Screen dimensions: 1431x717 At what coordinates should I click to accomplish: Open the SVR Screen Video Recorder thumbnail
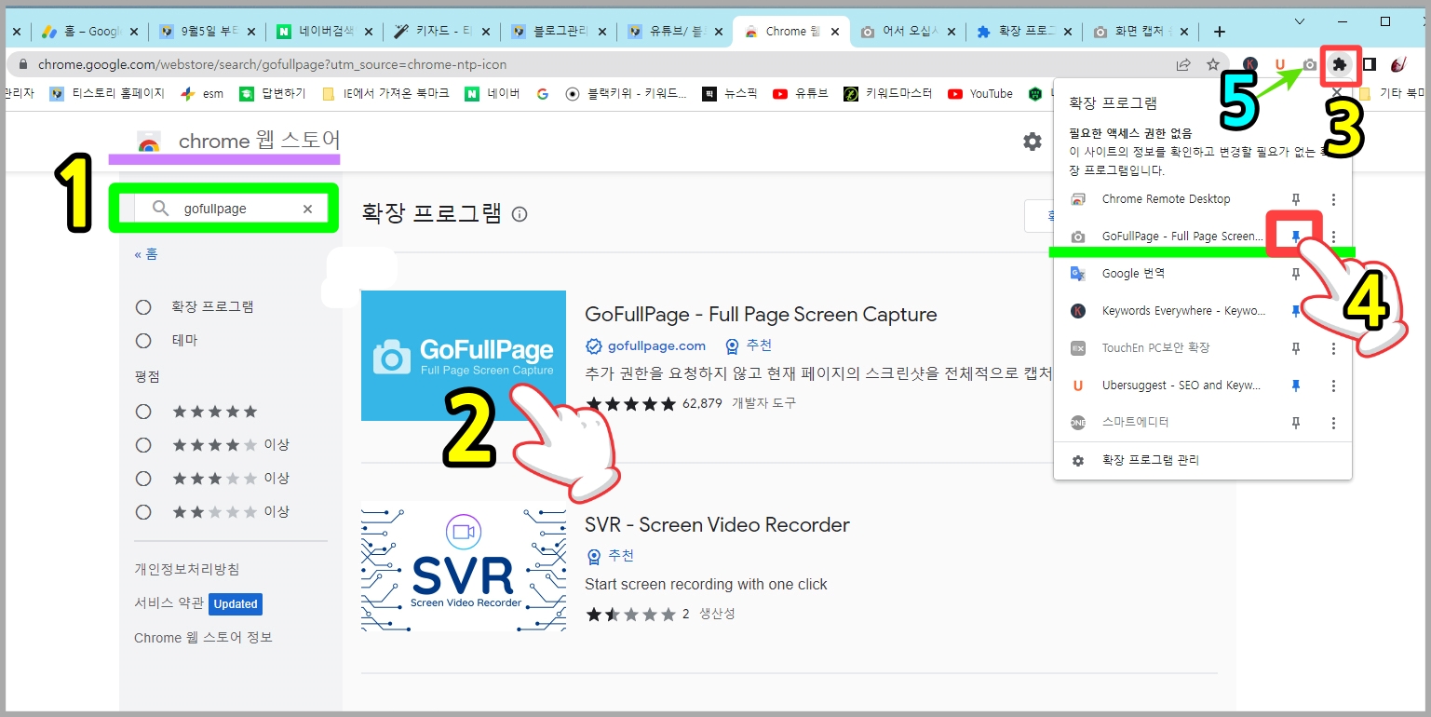(x=464, y=566)
